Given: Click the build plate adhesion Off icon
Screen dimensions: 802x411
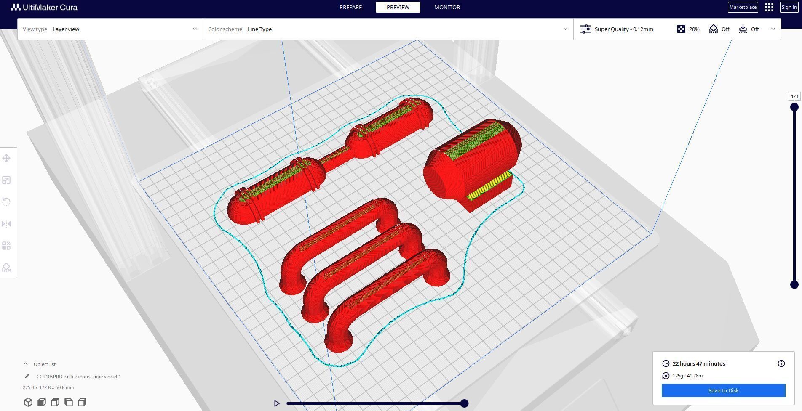Looking at the screenshot, I should point(743,29).
